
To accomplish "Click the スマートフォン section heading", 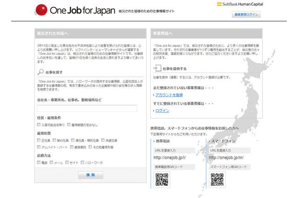I will pyautogui.click(x=223, y=141).
